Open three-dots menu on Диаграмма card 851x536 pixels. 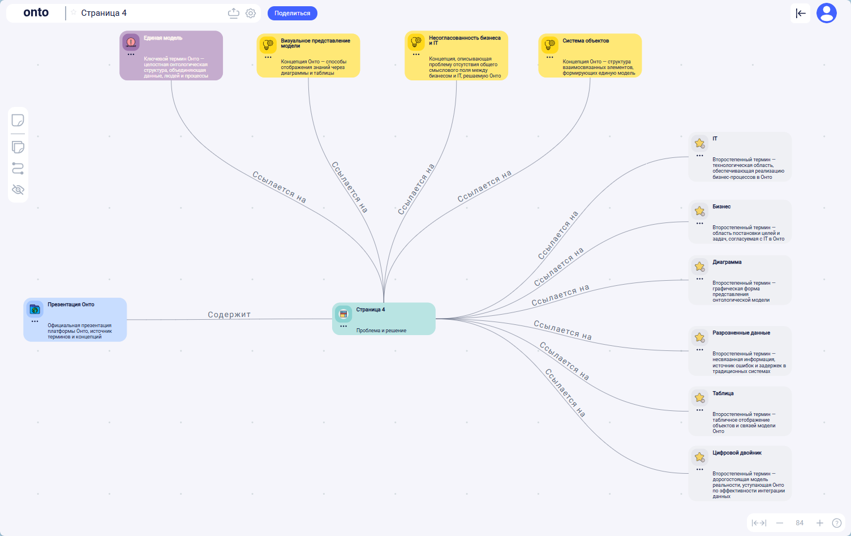point(700,279)
